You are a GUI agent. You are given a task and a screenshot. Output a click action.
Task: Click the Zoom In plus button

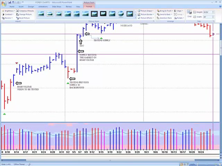click(216, 164)
